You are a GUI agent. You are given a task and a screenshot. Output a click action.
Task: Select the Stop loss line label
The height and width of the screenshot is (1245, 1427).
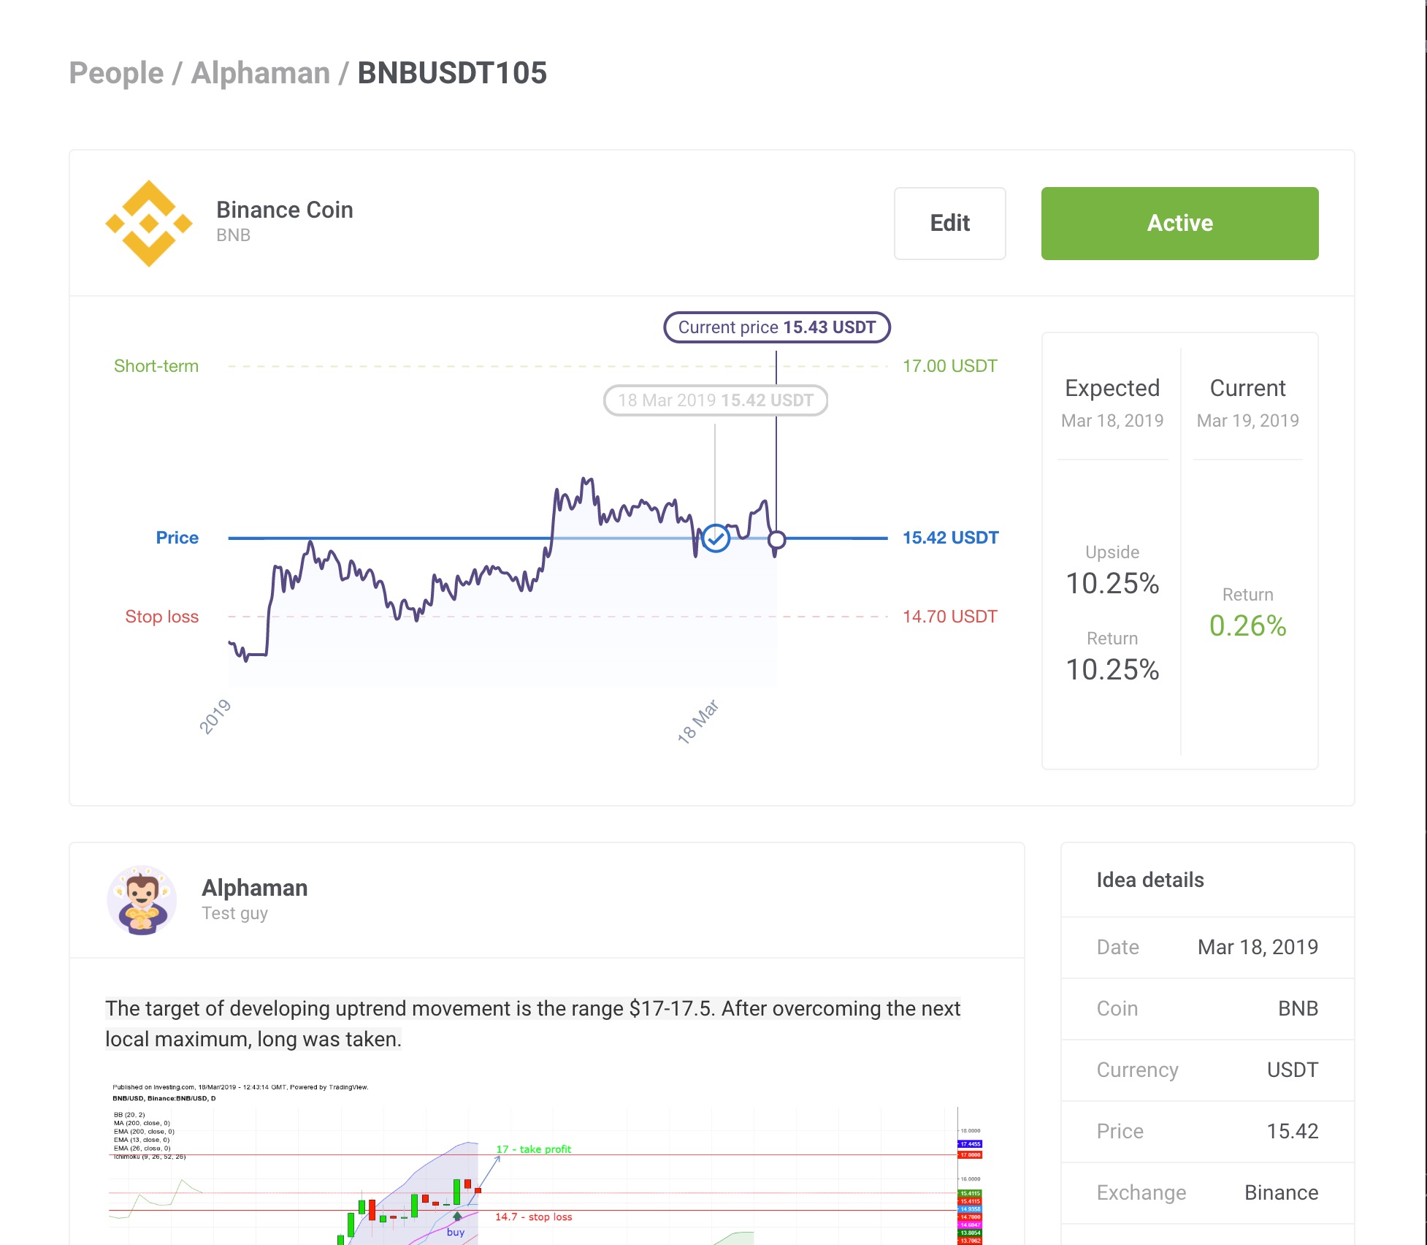(x=161, y=617)
